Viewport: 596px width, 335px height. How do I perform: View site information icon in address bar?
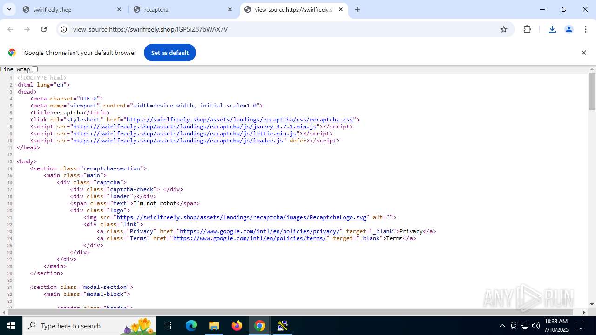click(64, 29)
